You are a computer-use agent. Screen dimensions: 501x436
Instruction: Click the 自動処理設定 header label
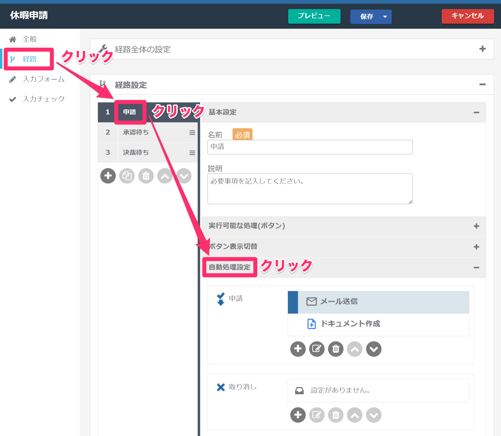(x=230, y=267)
